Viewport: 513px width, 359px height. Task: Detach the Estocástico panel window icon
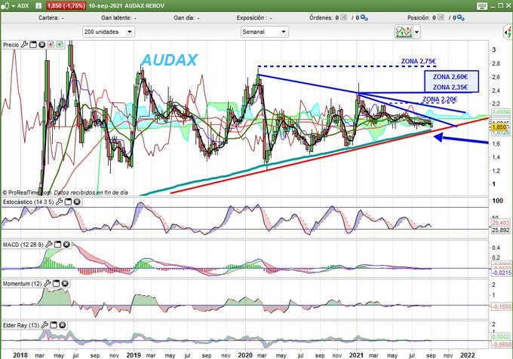[x=68, y=202]
